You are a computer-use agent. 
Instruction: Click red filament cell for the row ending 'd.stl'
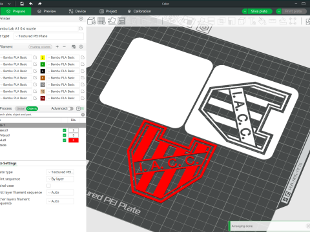(x=74, y=140)
